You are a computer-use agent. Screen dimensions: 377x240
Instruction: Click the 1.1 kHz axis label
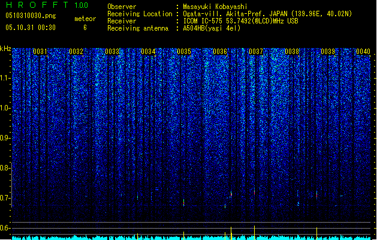point(5,78)
